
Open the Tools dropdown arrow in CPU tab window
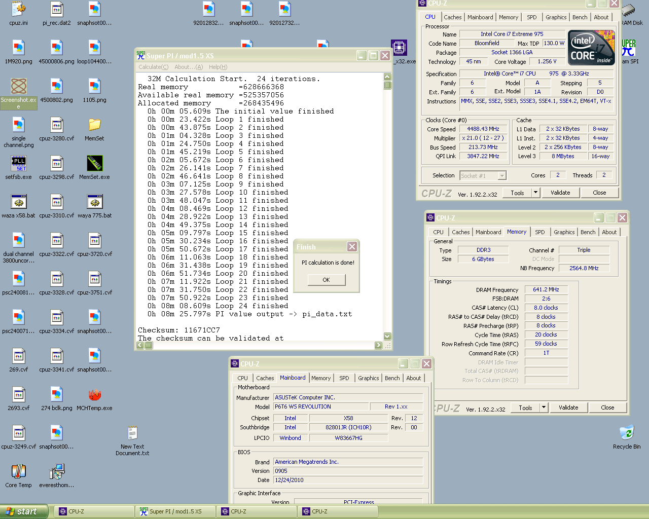pyautogui.click(x=535, y=193)
